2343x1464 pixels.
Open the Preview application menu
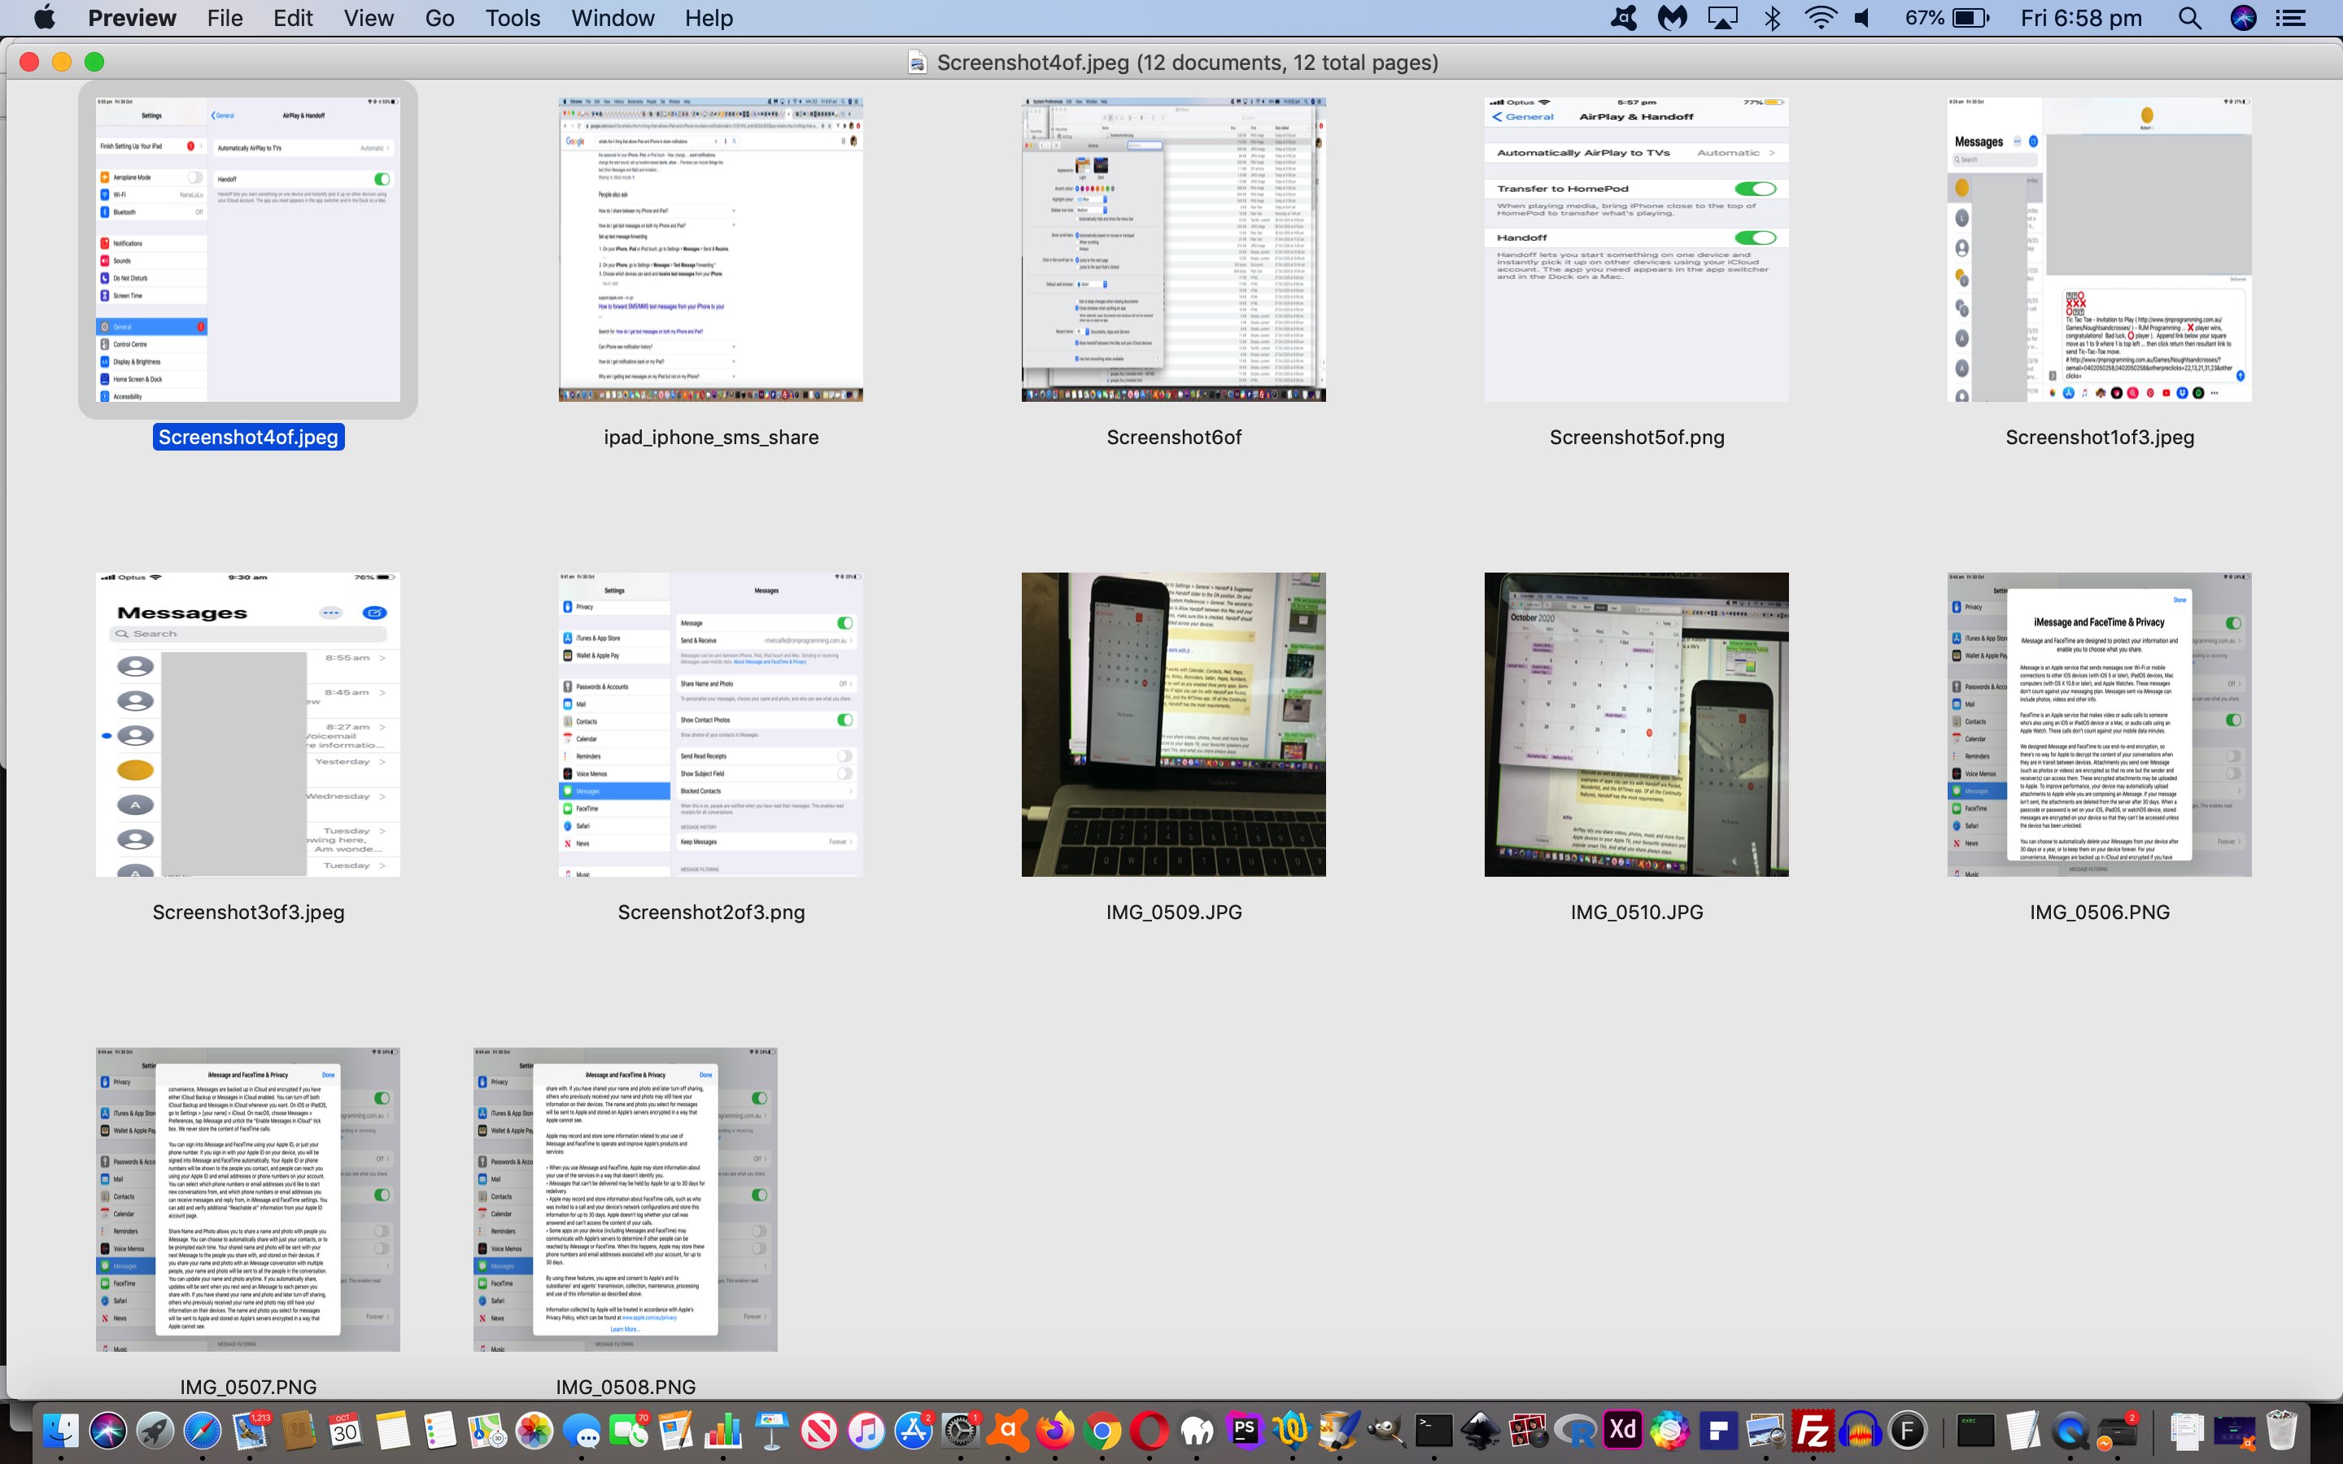click(x=133, y=17)
